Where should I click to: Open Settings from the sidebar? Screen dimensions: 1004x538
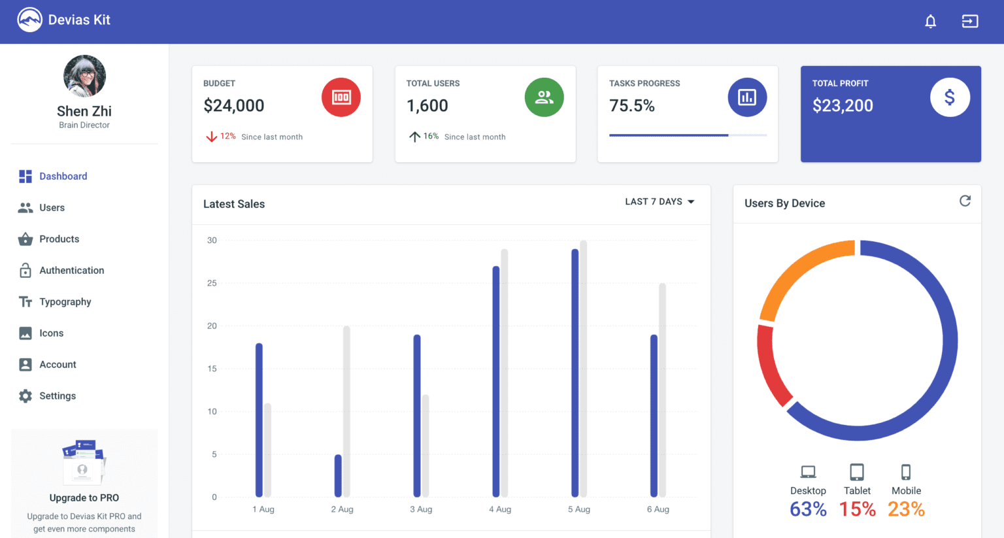pyautogui.click(x=57, y=395)
